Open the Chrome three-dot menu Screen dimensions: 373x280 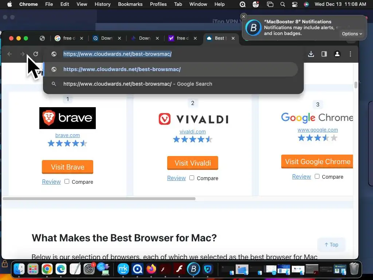(350, 54)
